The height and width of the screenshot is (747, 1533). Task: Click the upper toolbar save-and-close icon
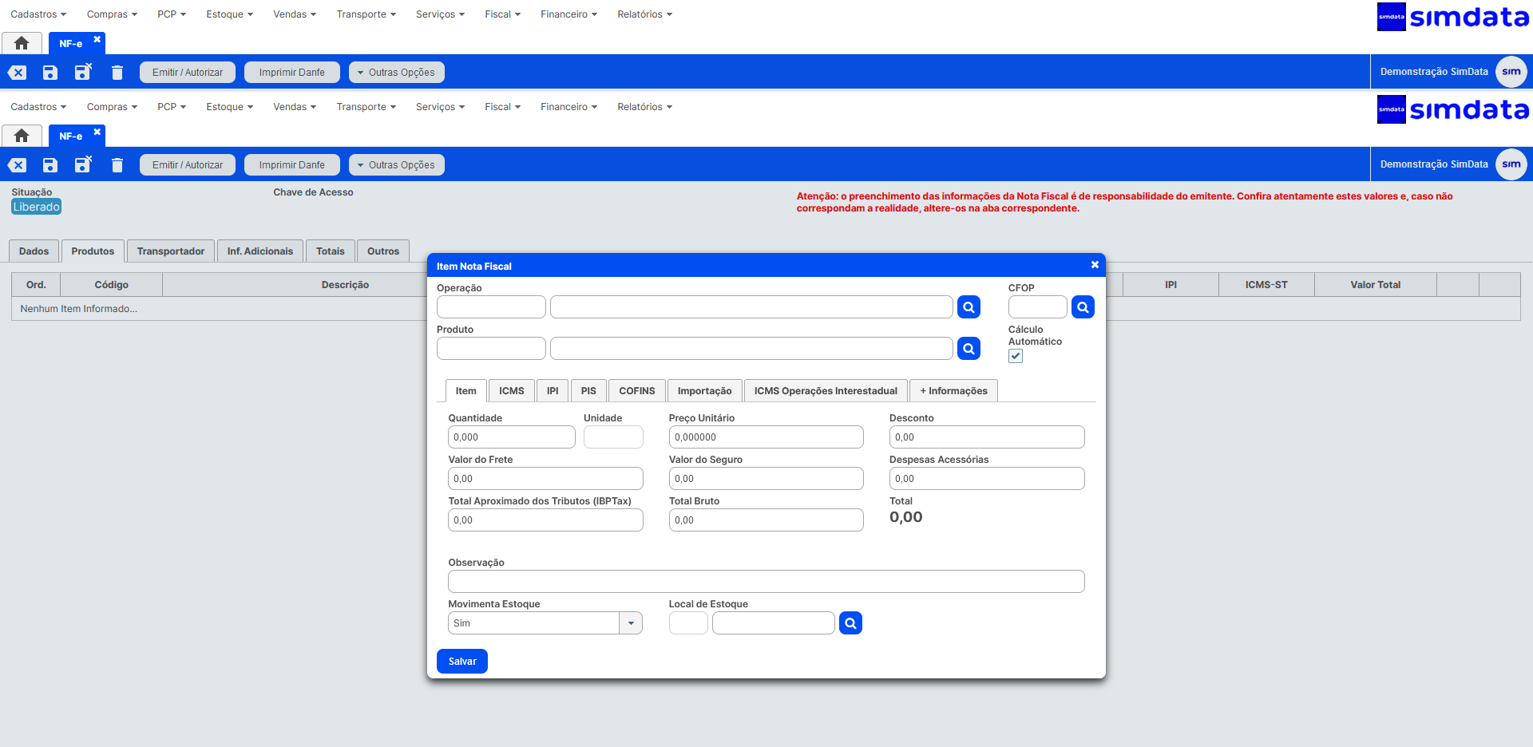83,71
